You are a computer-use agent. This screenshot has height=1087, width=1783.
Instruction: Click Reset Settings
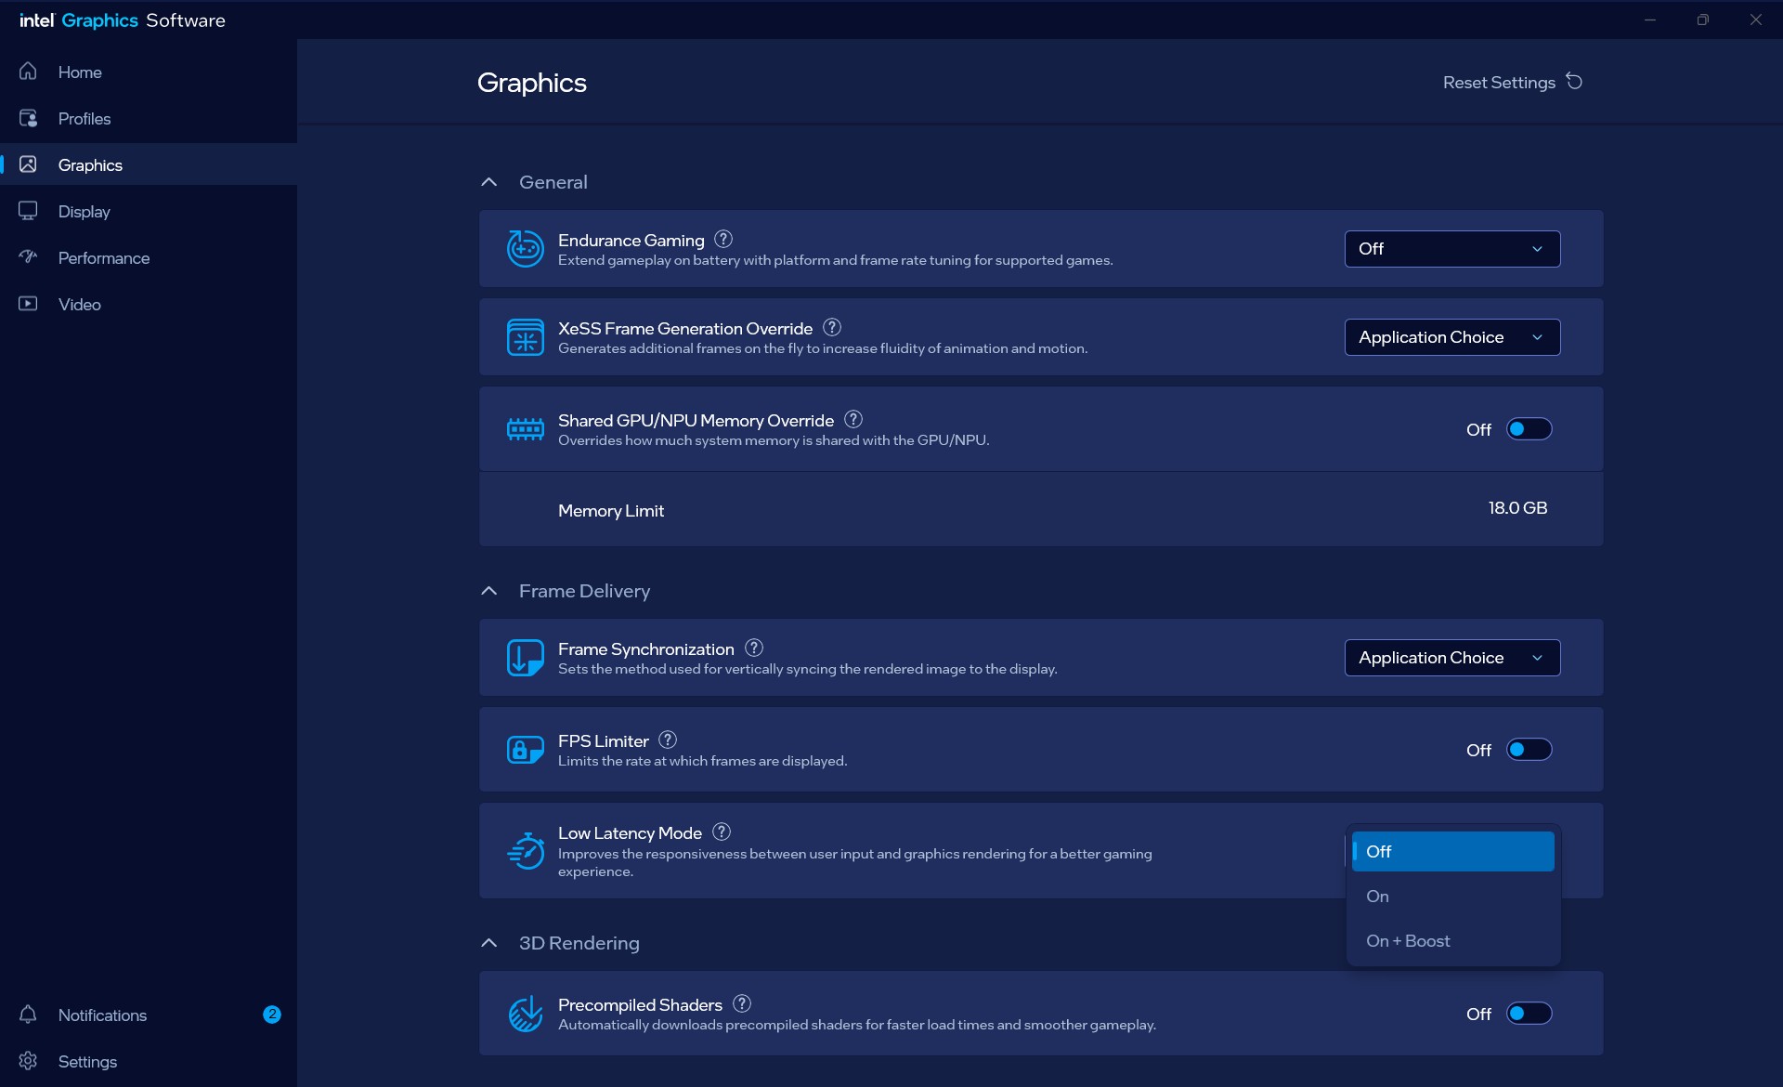point(1513,82)
